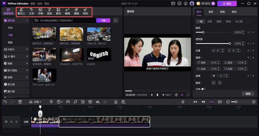Screen dimensions: 259x136
Task: Open the 字幕 subtitles panel
Action: [x=40, y=11]
